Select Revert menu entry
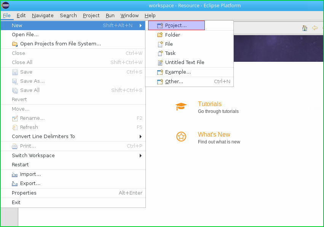This screenshot has width=324, height=227. (73, 100)
